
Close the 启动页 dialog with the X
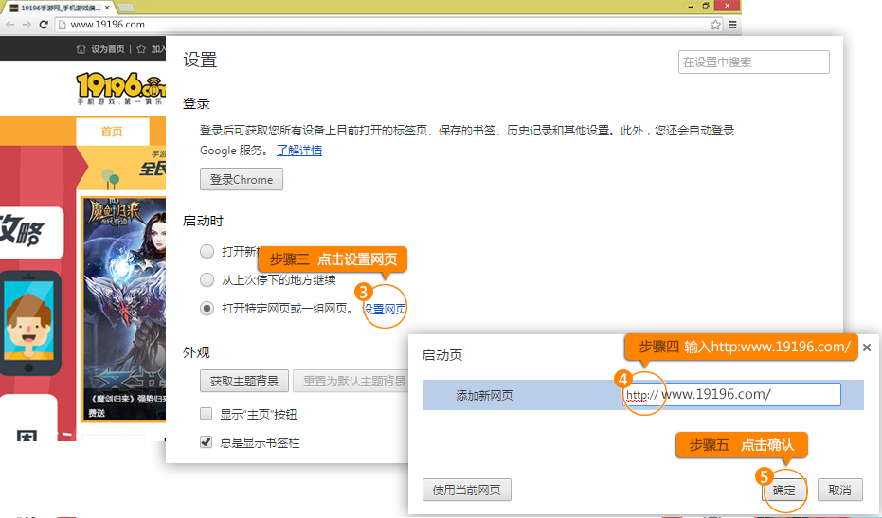coord(866,348)
